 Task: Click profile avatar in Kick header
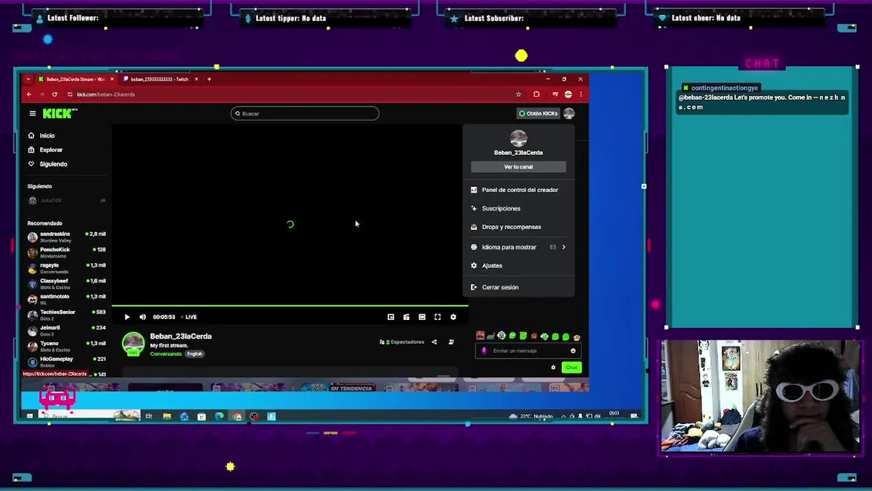coord(569,113)
